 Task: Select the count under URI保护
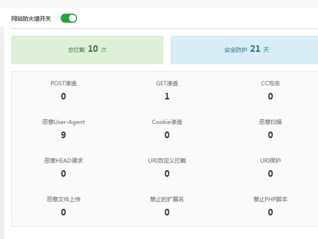click(270, 173)
